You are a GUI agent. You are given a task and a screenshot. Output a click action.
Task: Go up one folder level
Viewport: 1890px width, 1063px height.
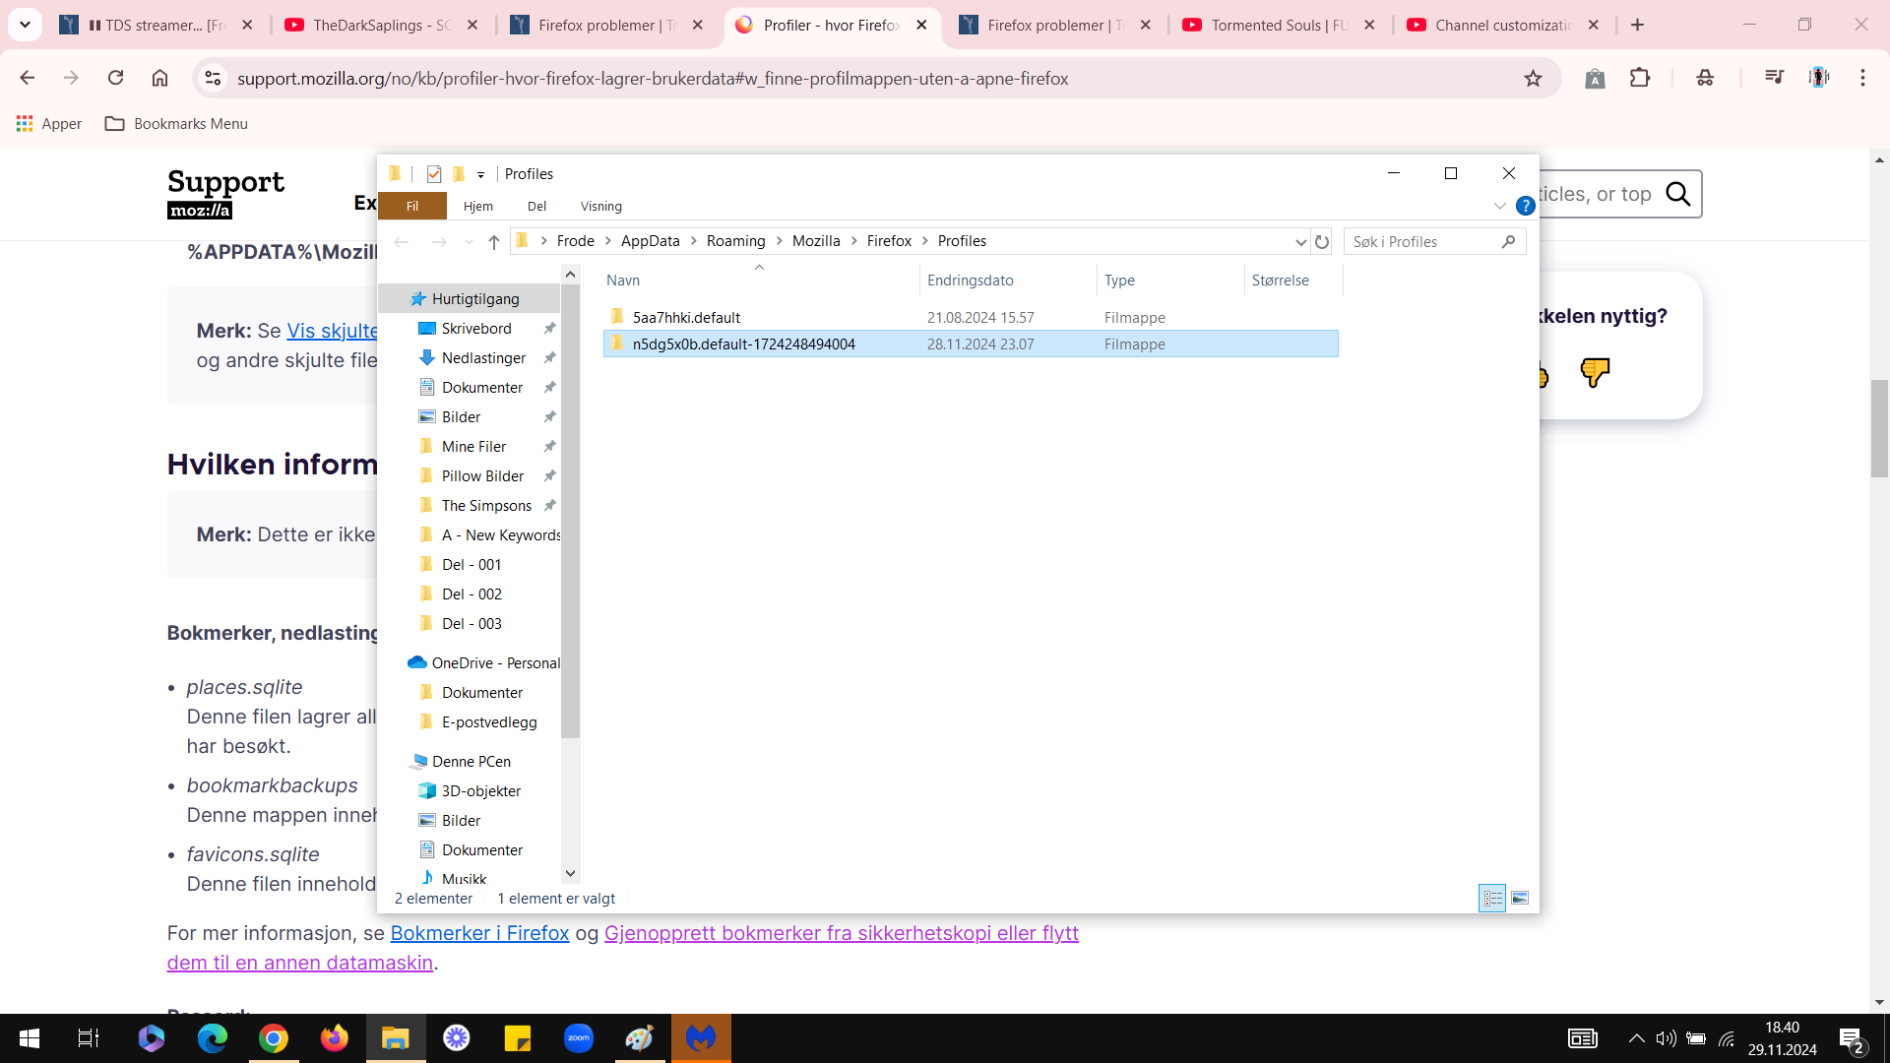pyautogui.click(x=494, y=241)
